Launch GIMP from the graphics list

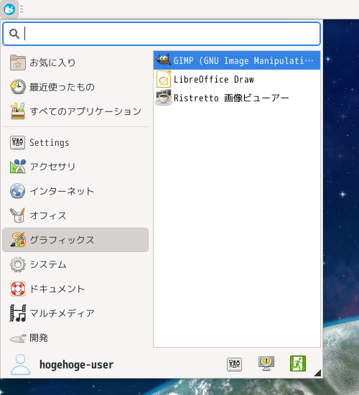(x=237, y=60)
